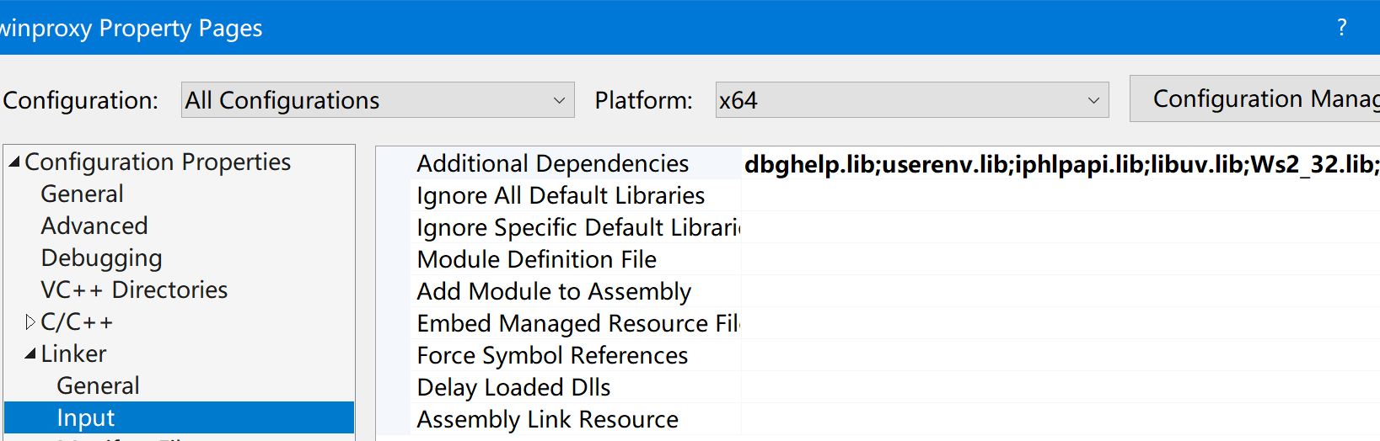
Task: Open the Configuration dropdown
Action: (378, 100)
